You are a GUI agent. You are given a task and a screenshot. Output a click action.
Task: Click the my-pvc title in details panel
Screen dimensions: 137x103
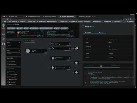coord(88,27)
